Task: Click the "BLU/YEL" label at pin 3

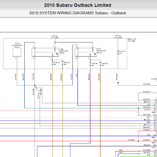Action: point(147,102)
